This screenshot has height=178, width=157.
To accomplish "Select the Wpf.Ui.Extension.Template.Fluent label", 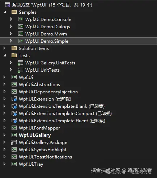I will pyautogui.click(x=62, y=121).
